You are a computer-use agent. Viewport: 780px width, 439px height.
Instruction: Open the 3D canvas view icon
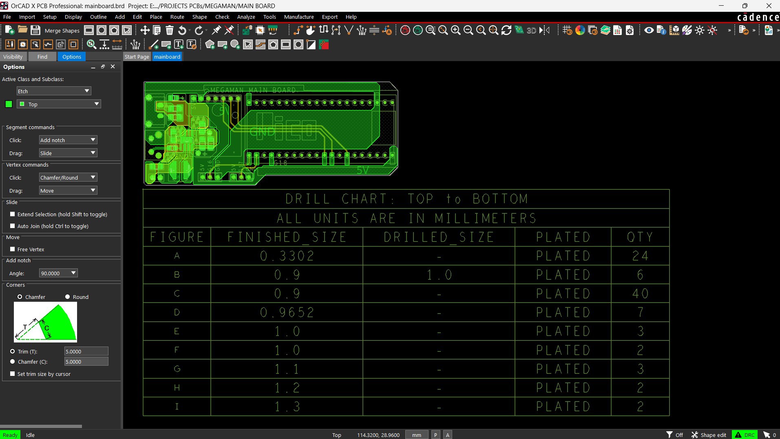pos(531,30)
